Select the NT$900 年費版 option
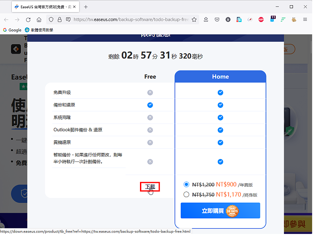 pyautogui.click(x=186, y=185)
